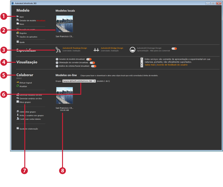Click the Ajuda de colaboração help icon

tap(18, 128)
